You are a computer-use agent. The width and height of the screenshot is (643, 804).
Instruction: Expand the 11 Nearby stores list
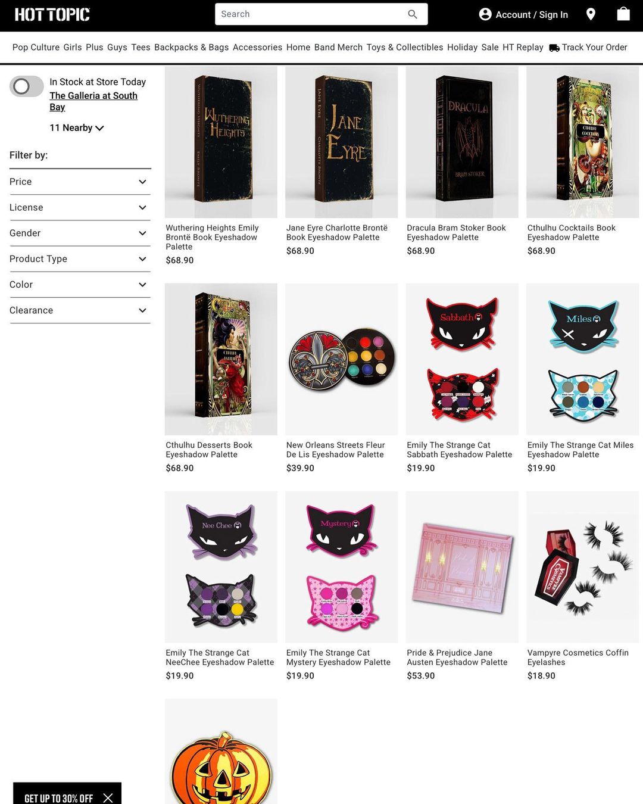point(77,128)
